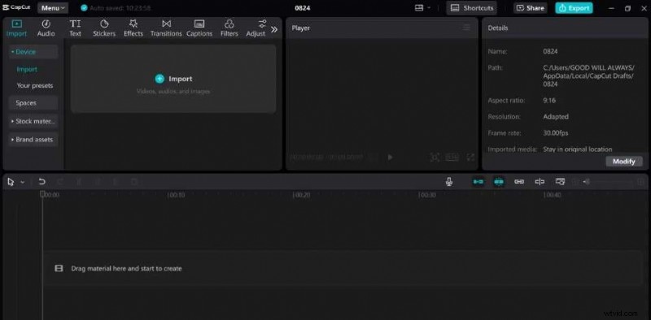Click the Import plus icon
The image size is (651, 320).
159,79
